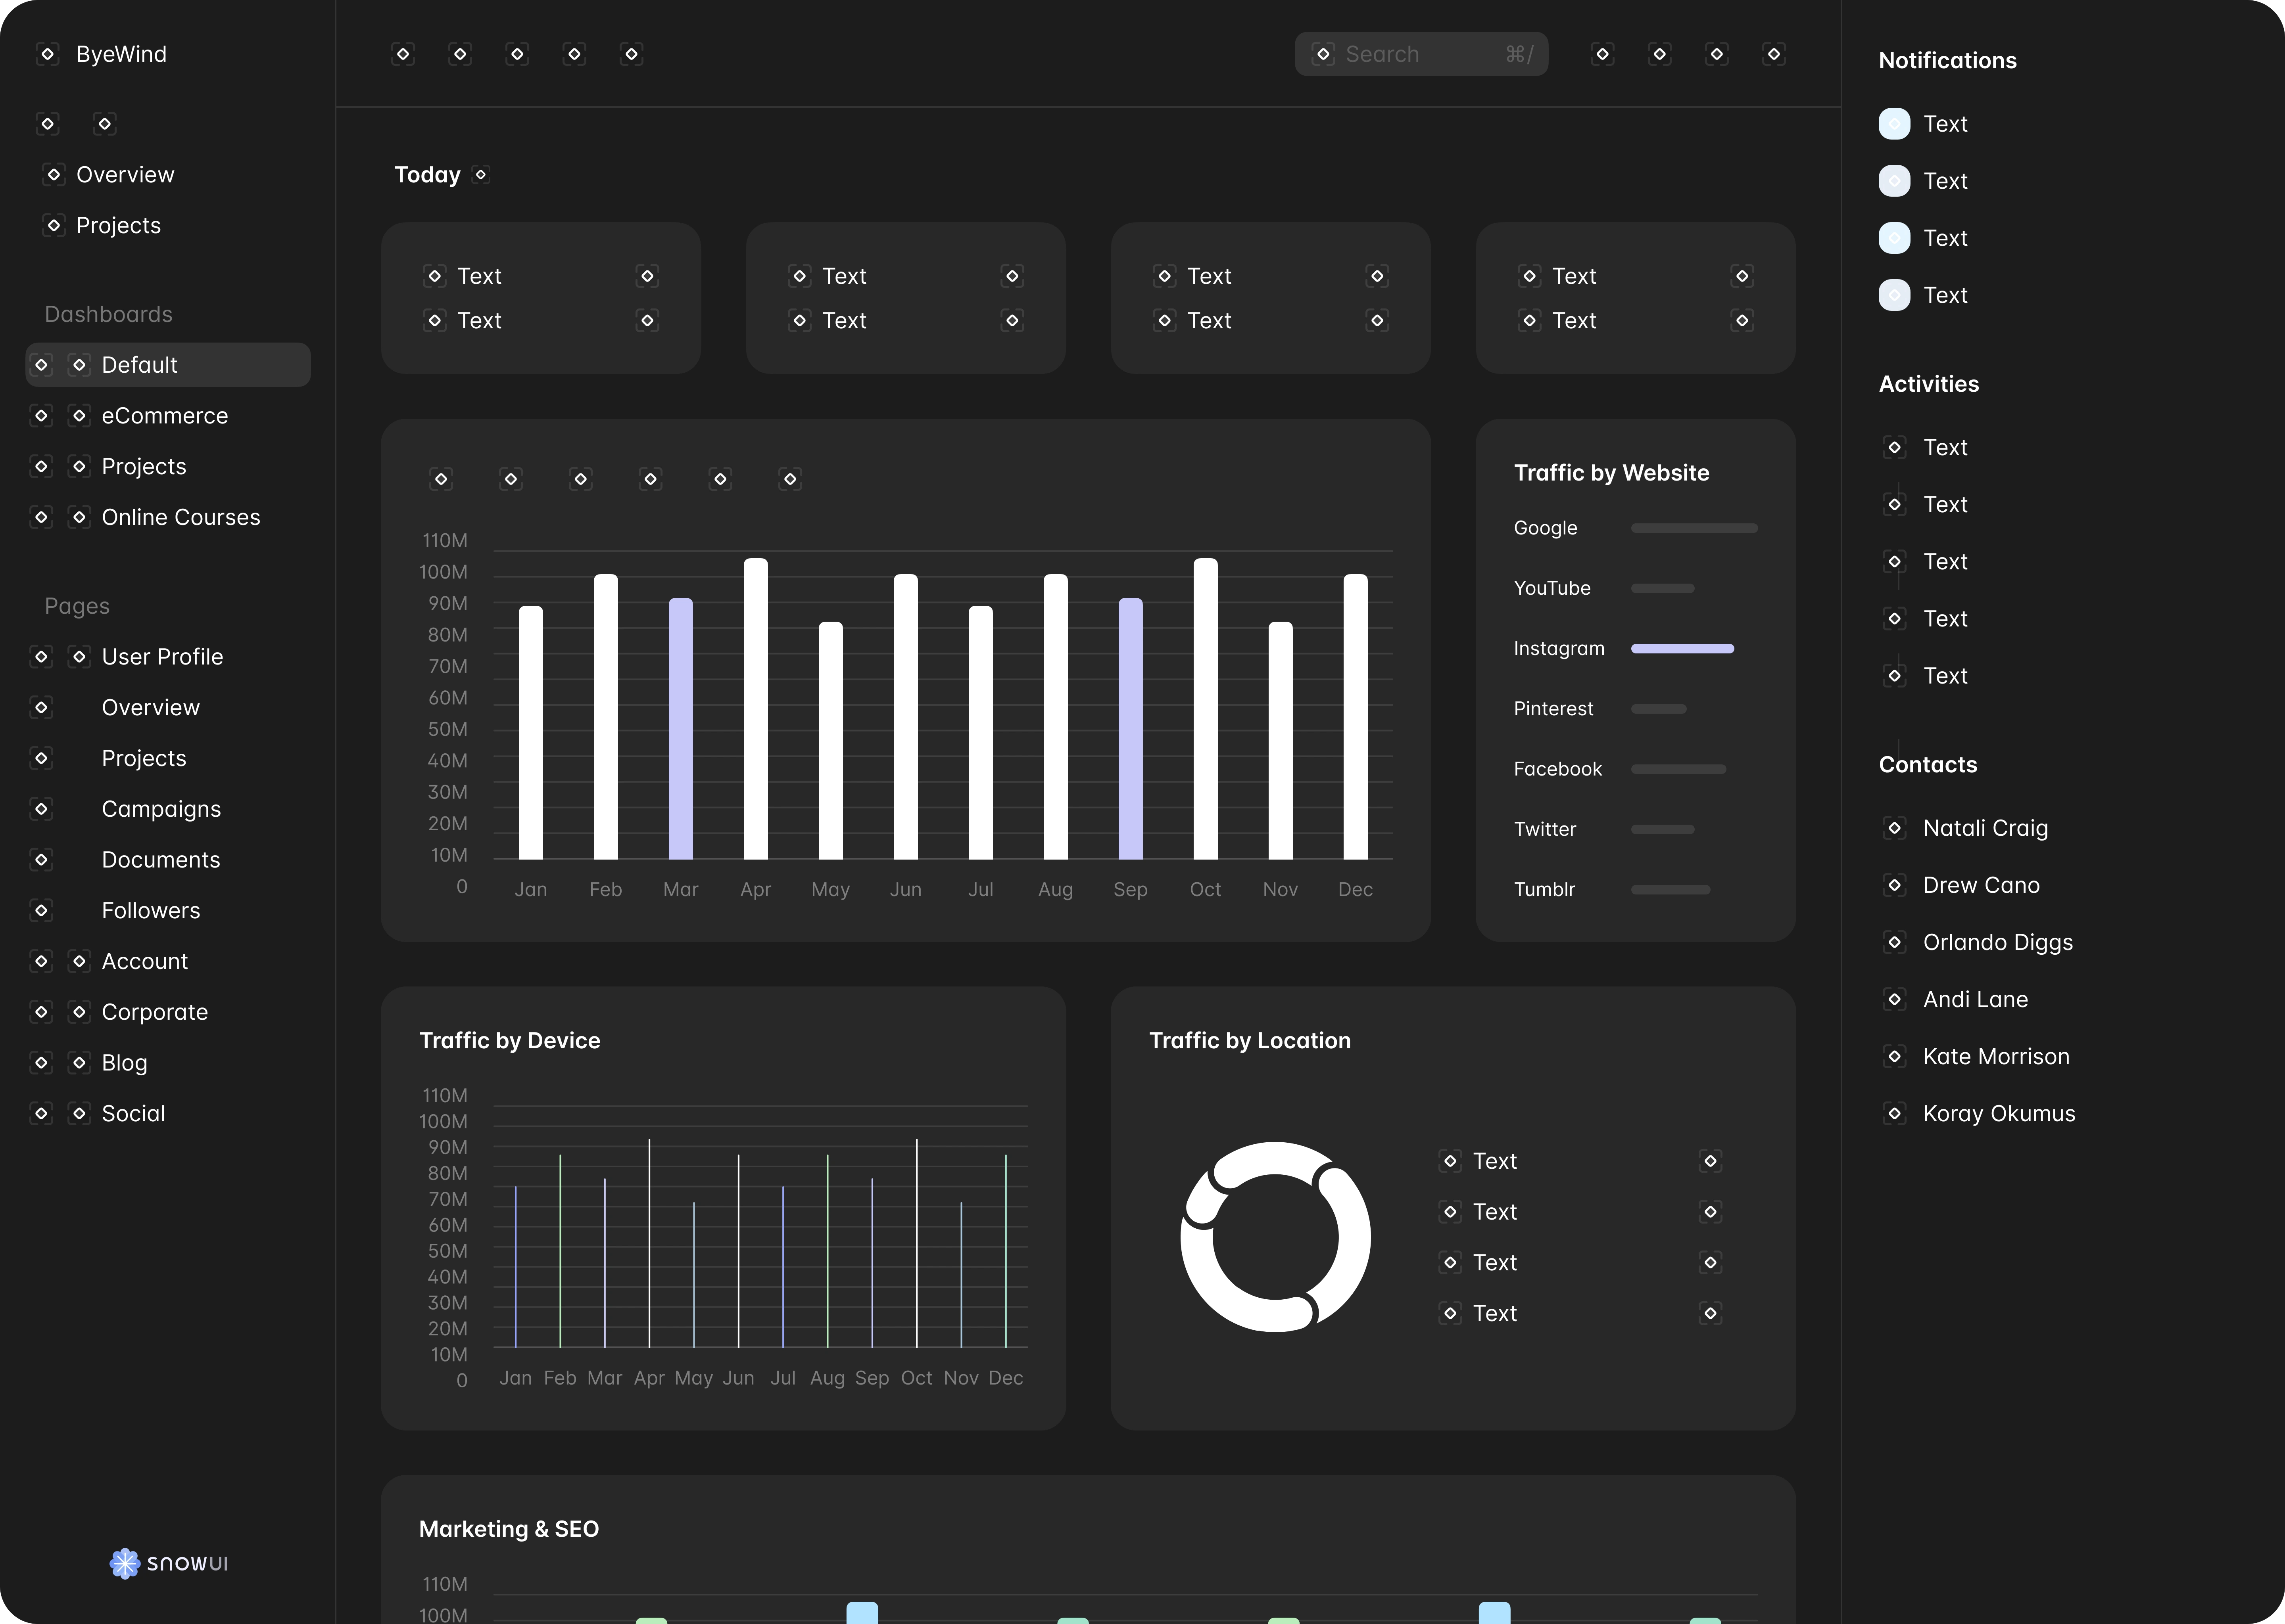Expand the Account chevron at far left

tap(41, 961)
